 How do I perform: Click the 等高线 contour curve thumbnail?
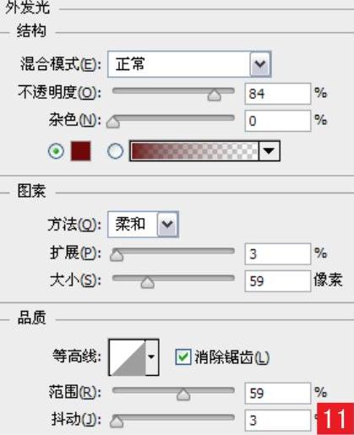[128, 357]
